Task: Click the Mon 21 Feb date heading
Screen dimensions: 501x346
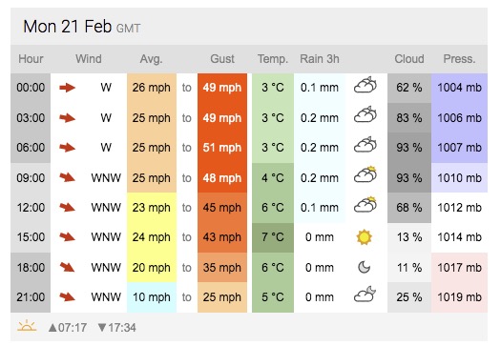Action: click(68, 27)
